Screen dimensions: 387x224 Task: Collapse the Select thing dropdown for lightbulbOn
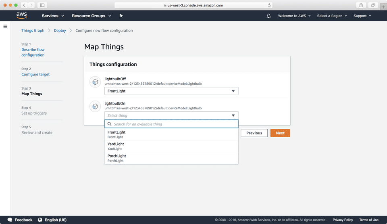(171, 115)
